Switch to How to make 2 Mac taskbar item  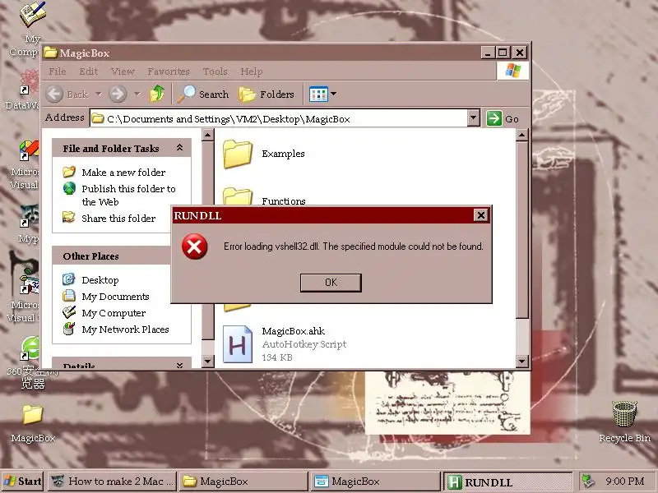[x=112, y=481]
